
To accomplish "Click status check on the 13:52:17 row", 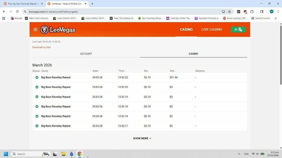I will (x=37, y=126).
